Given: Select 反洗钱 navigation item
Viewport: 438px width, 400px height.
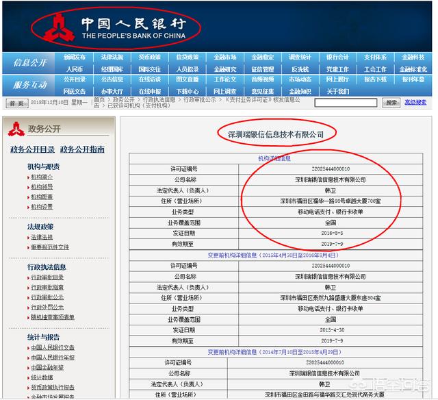Looking at the screenshot, I should pyautogui.click(x=300, y=69).
